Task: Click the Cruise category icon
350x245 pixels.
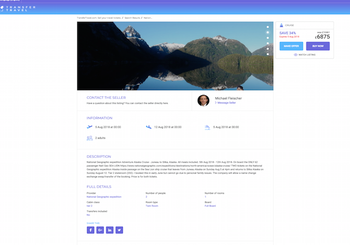Action: [282, 25]
